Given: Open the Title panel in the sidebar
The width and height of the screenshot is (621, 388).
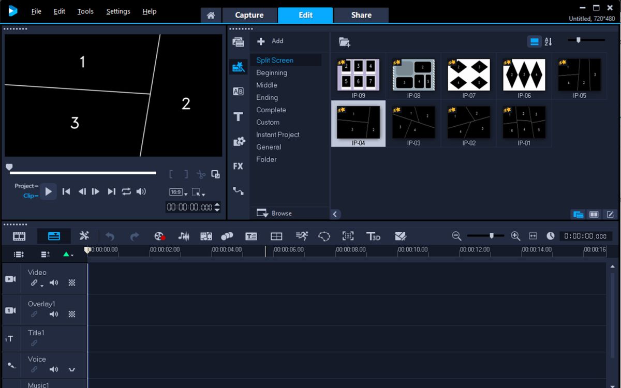Looking at the screenshot, I should pos(238,116).
